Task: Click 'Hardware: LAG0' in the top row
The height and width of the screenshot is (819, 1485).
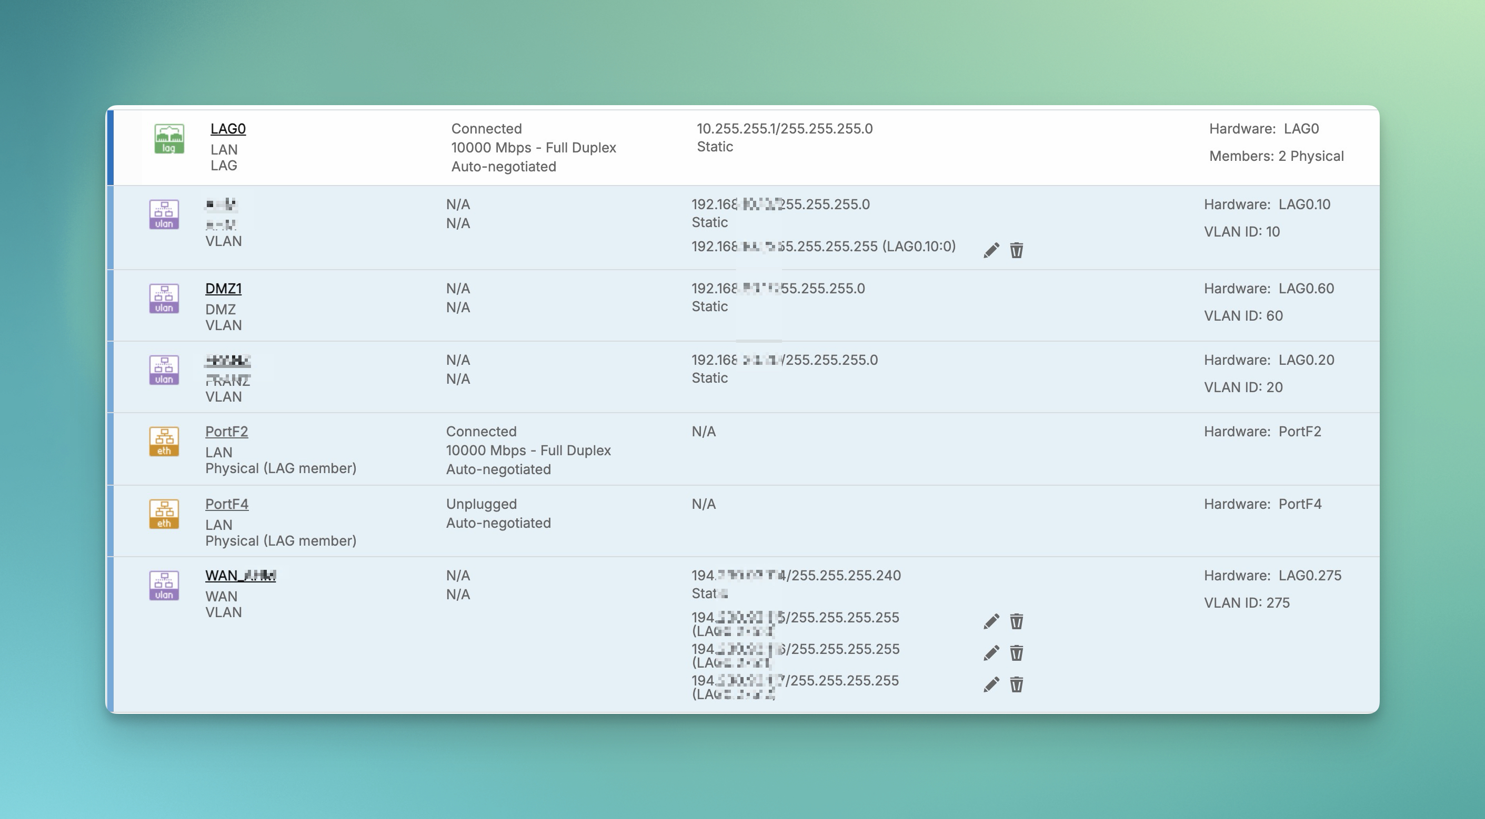Action: tap(1264, 128)
